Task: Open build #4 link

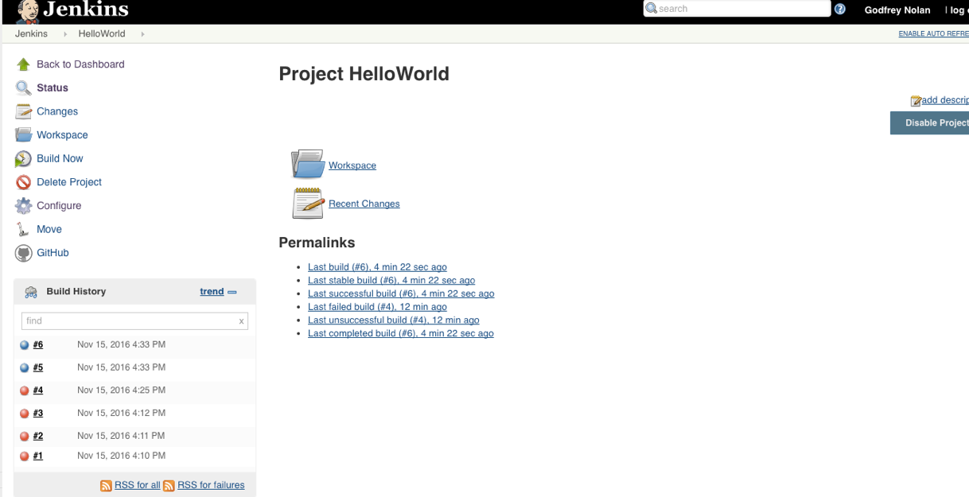Action: 38,390
